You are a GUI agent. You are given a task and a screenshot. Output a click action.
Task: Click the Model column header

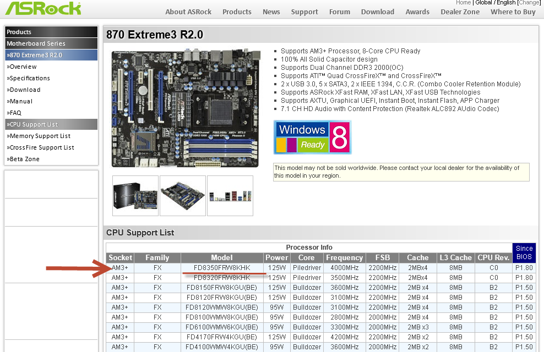point(222,258)
